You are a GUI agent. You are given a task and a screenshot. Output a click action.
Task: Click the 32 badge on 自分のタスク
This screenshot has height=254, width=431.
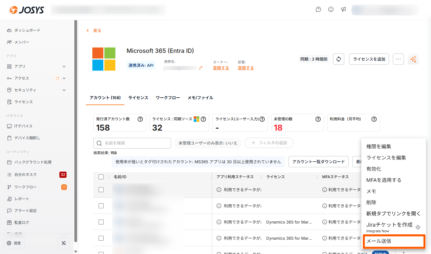63,175
